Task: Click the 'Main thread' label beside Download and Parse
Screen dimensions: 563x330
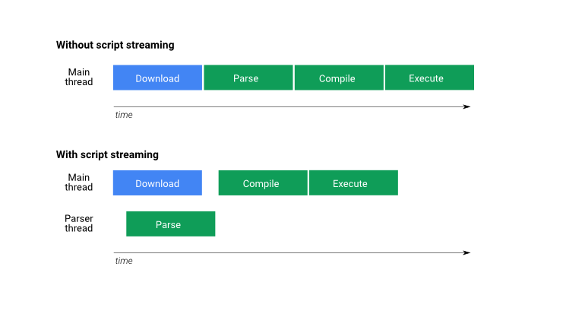Action: [78, 77]
